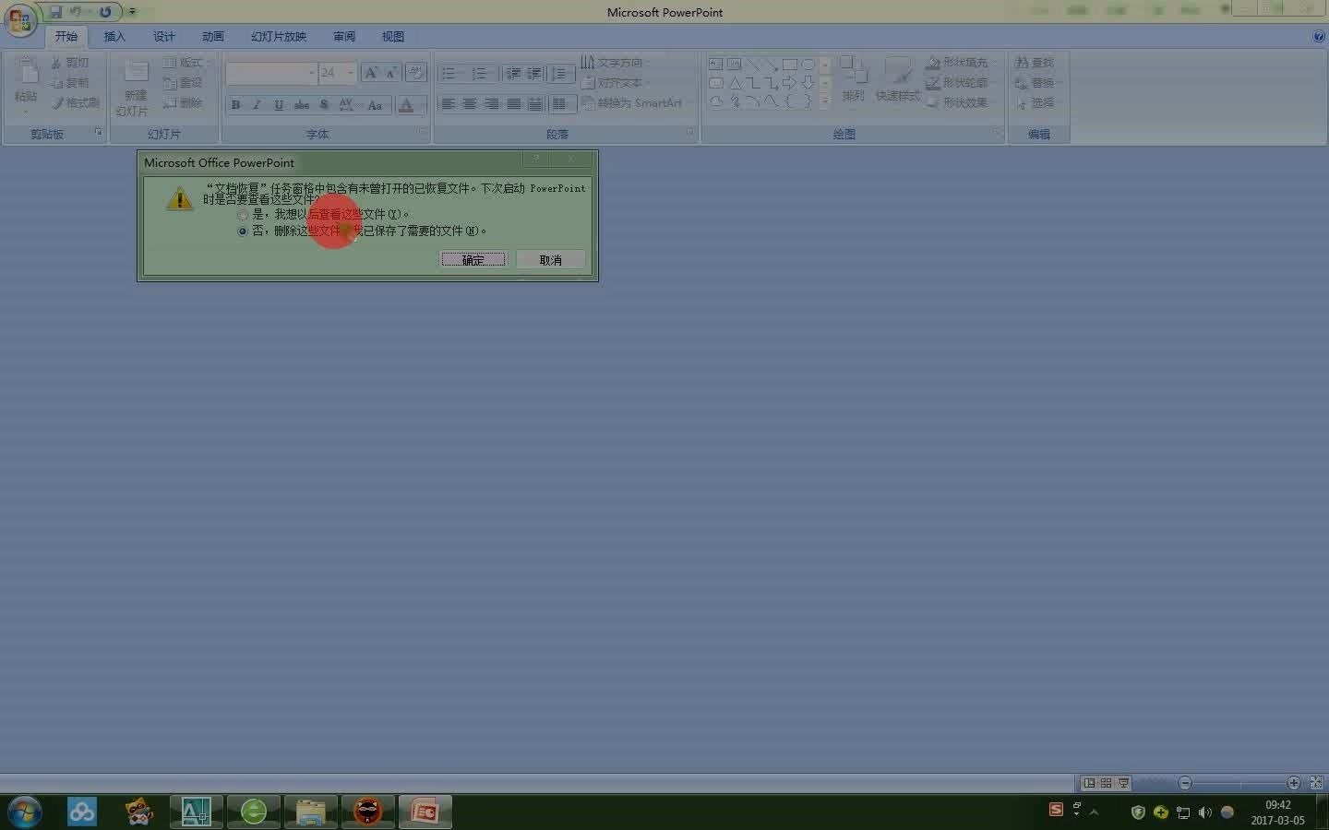The width and height of the screenshot is (1329, 830).
Task: Toggle strikethrough formatting
Action: pyautogui.click(x=302, y=105)
